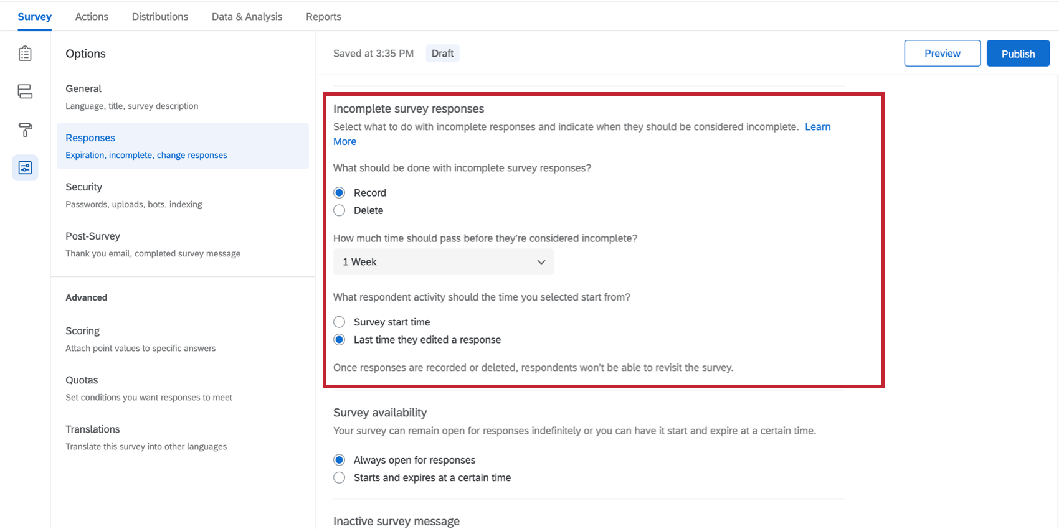Viewport: 1059px width, 529px height.
Task: Open the Scoring advanced option
Action: point(83,331)
